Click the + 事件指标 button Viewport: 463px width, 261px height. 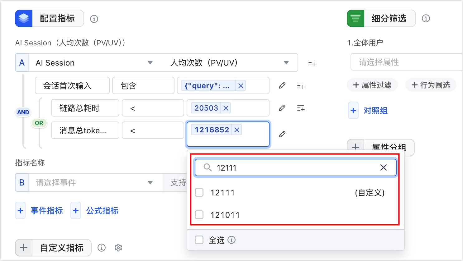tap(40, 211)
